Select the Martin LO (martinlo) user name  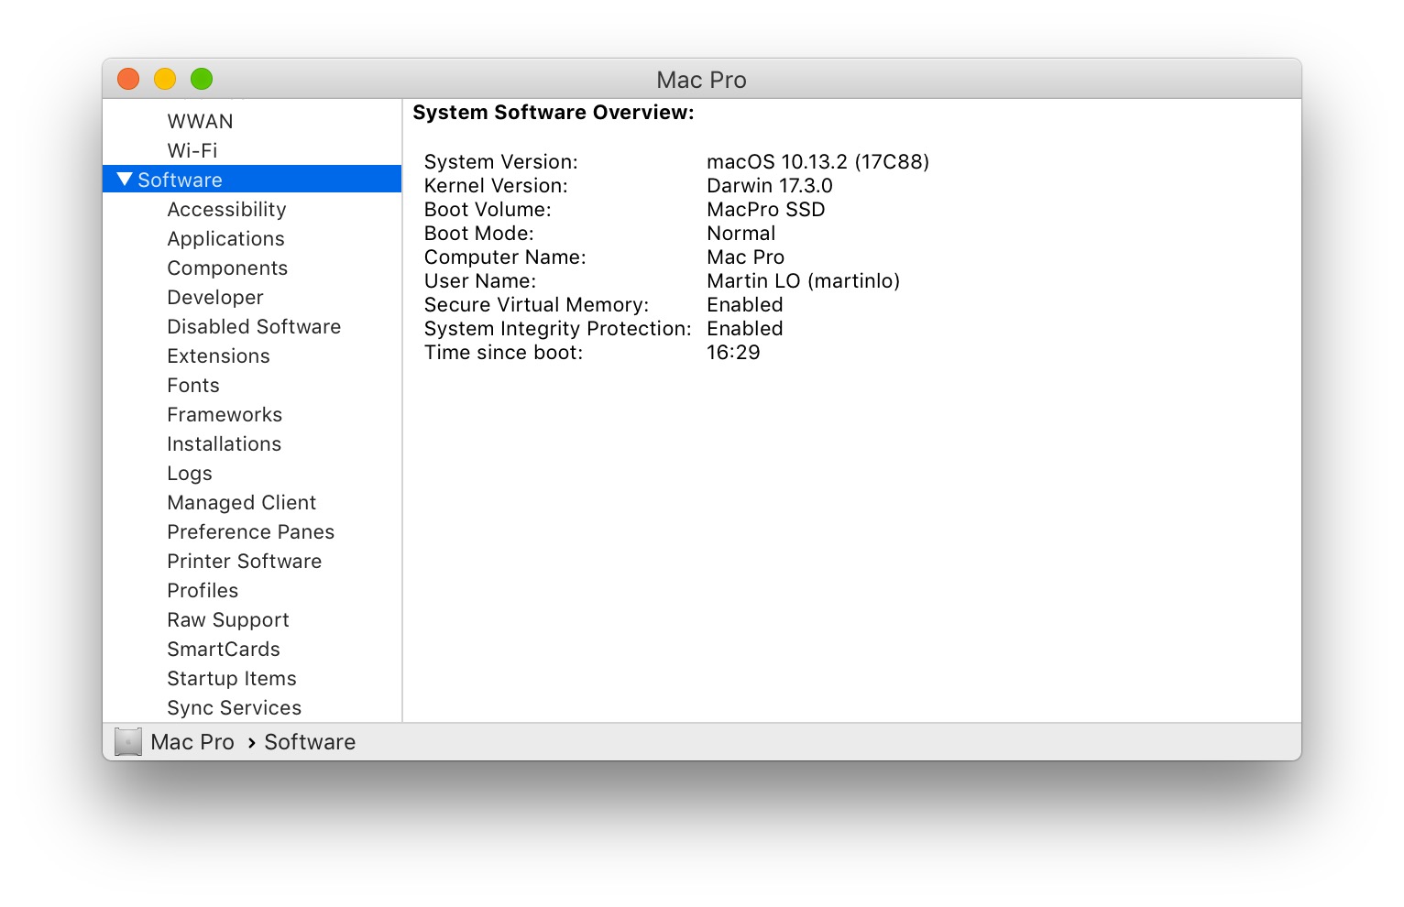804,281
